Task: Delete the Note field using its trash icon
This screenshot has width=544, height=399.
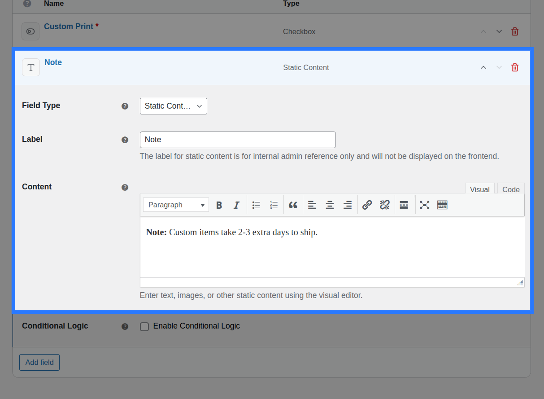Action: point(515,67)
